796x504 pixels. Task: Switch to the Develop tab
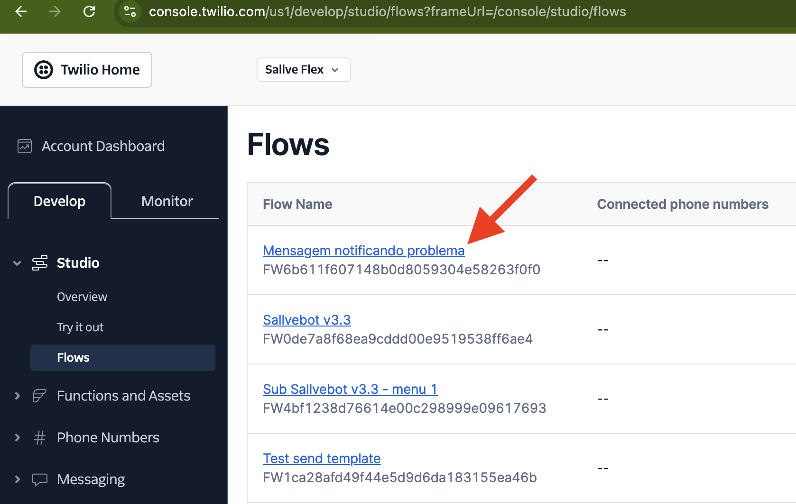tap(60, 201)
